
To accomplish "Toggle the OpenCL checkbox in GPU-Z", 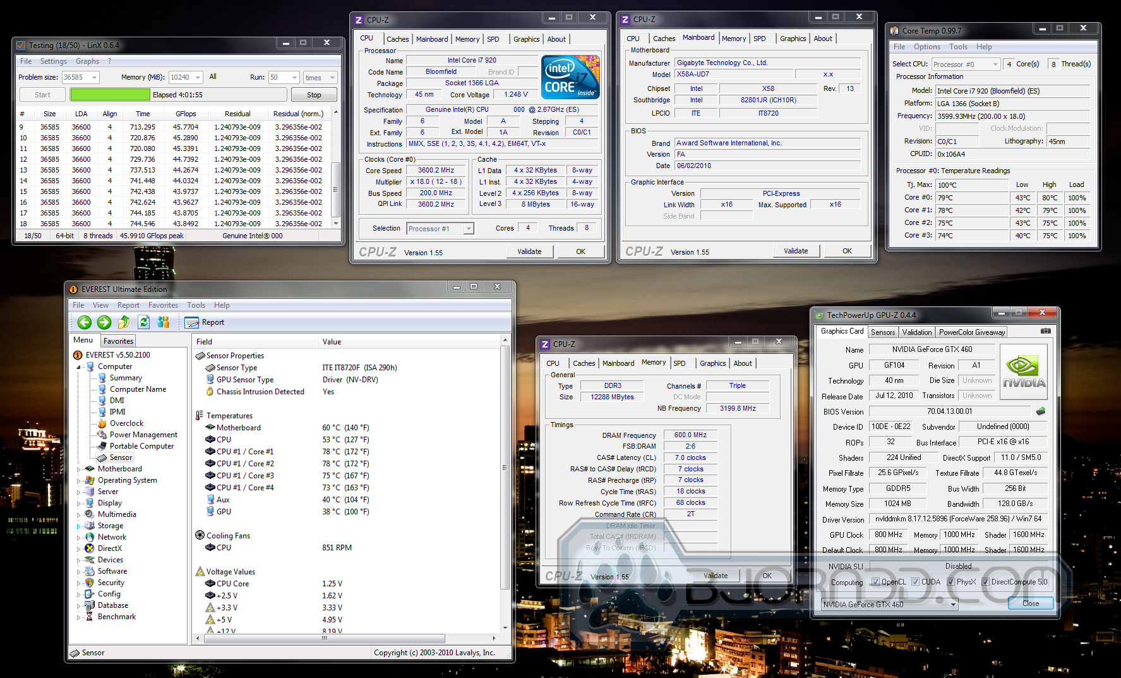I will 875,582.
